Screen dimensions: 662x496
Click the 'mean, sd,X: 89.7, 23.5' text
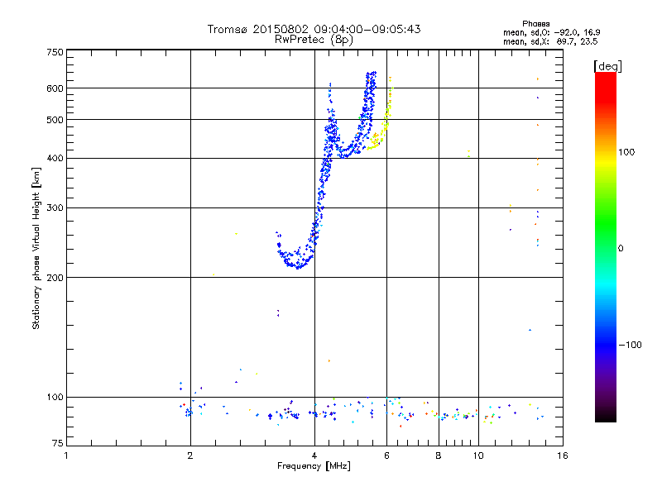coord(550,41)
